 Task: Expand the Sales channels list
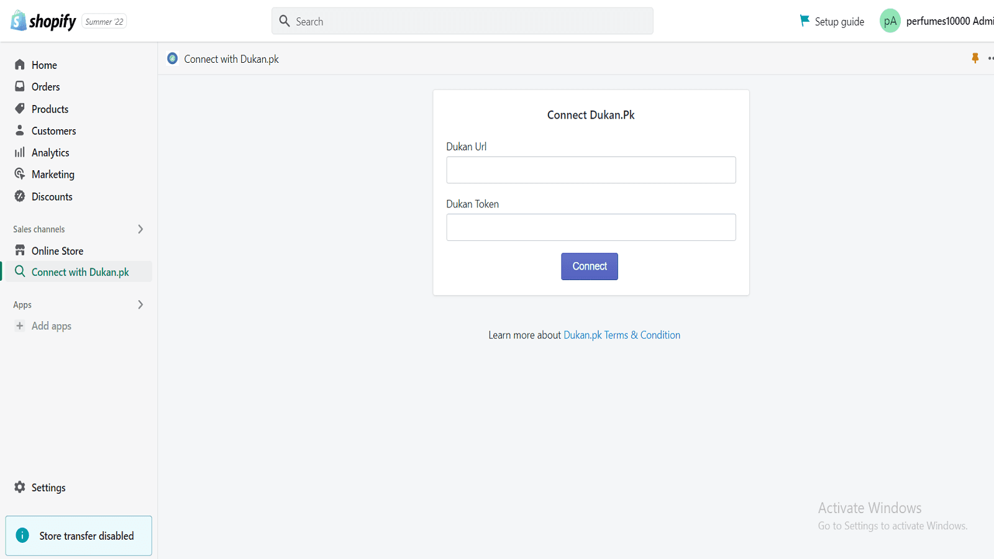click(141, 229)
